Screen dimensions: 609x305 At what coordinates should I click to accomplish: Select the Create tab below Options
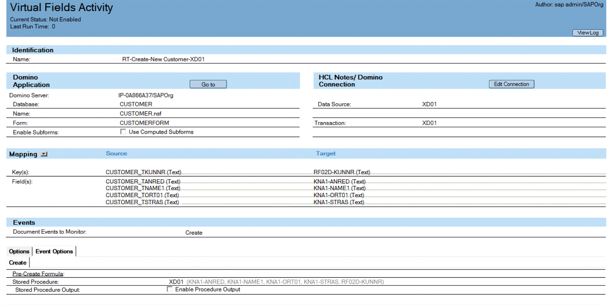coord(18,263)
